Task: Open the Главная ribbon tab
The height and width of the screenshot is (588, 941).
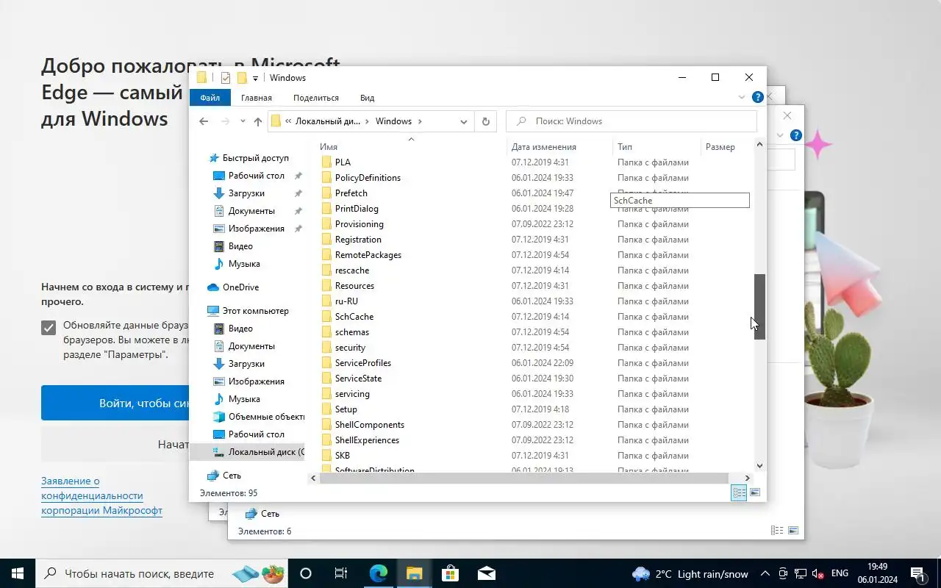Action: coord(257,98)
